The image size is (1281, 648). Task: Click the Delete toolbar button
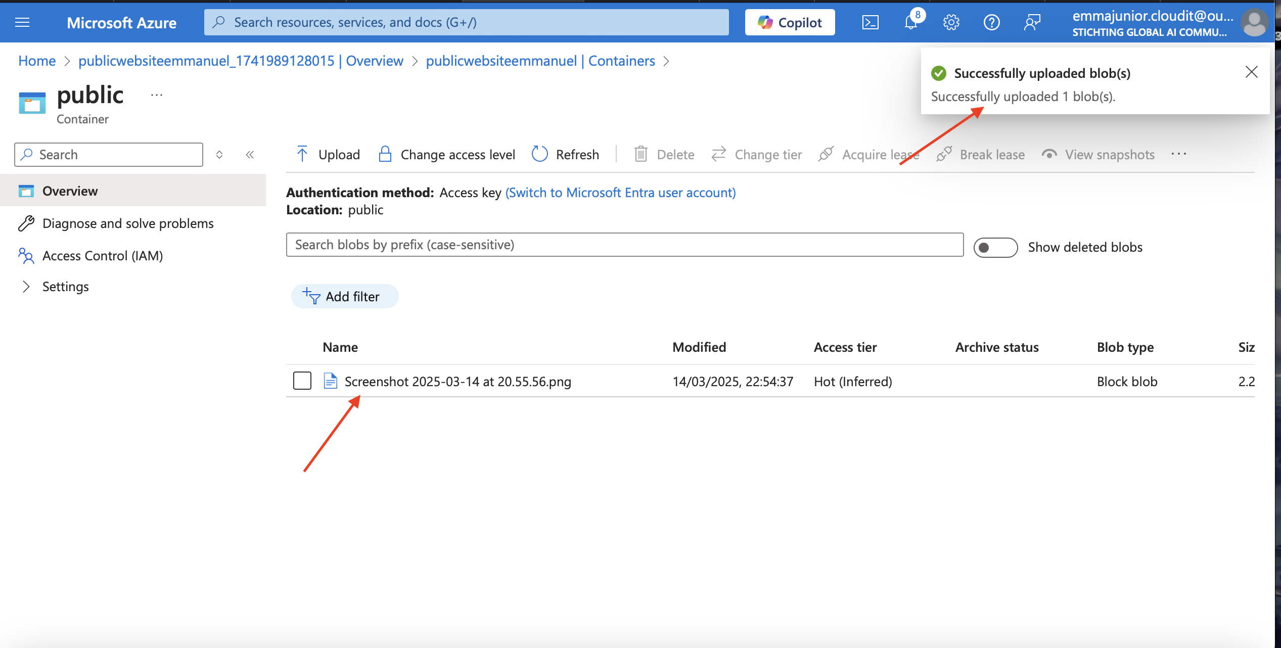coord(664,155)
